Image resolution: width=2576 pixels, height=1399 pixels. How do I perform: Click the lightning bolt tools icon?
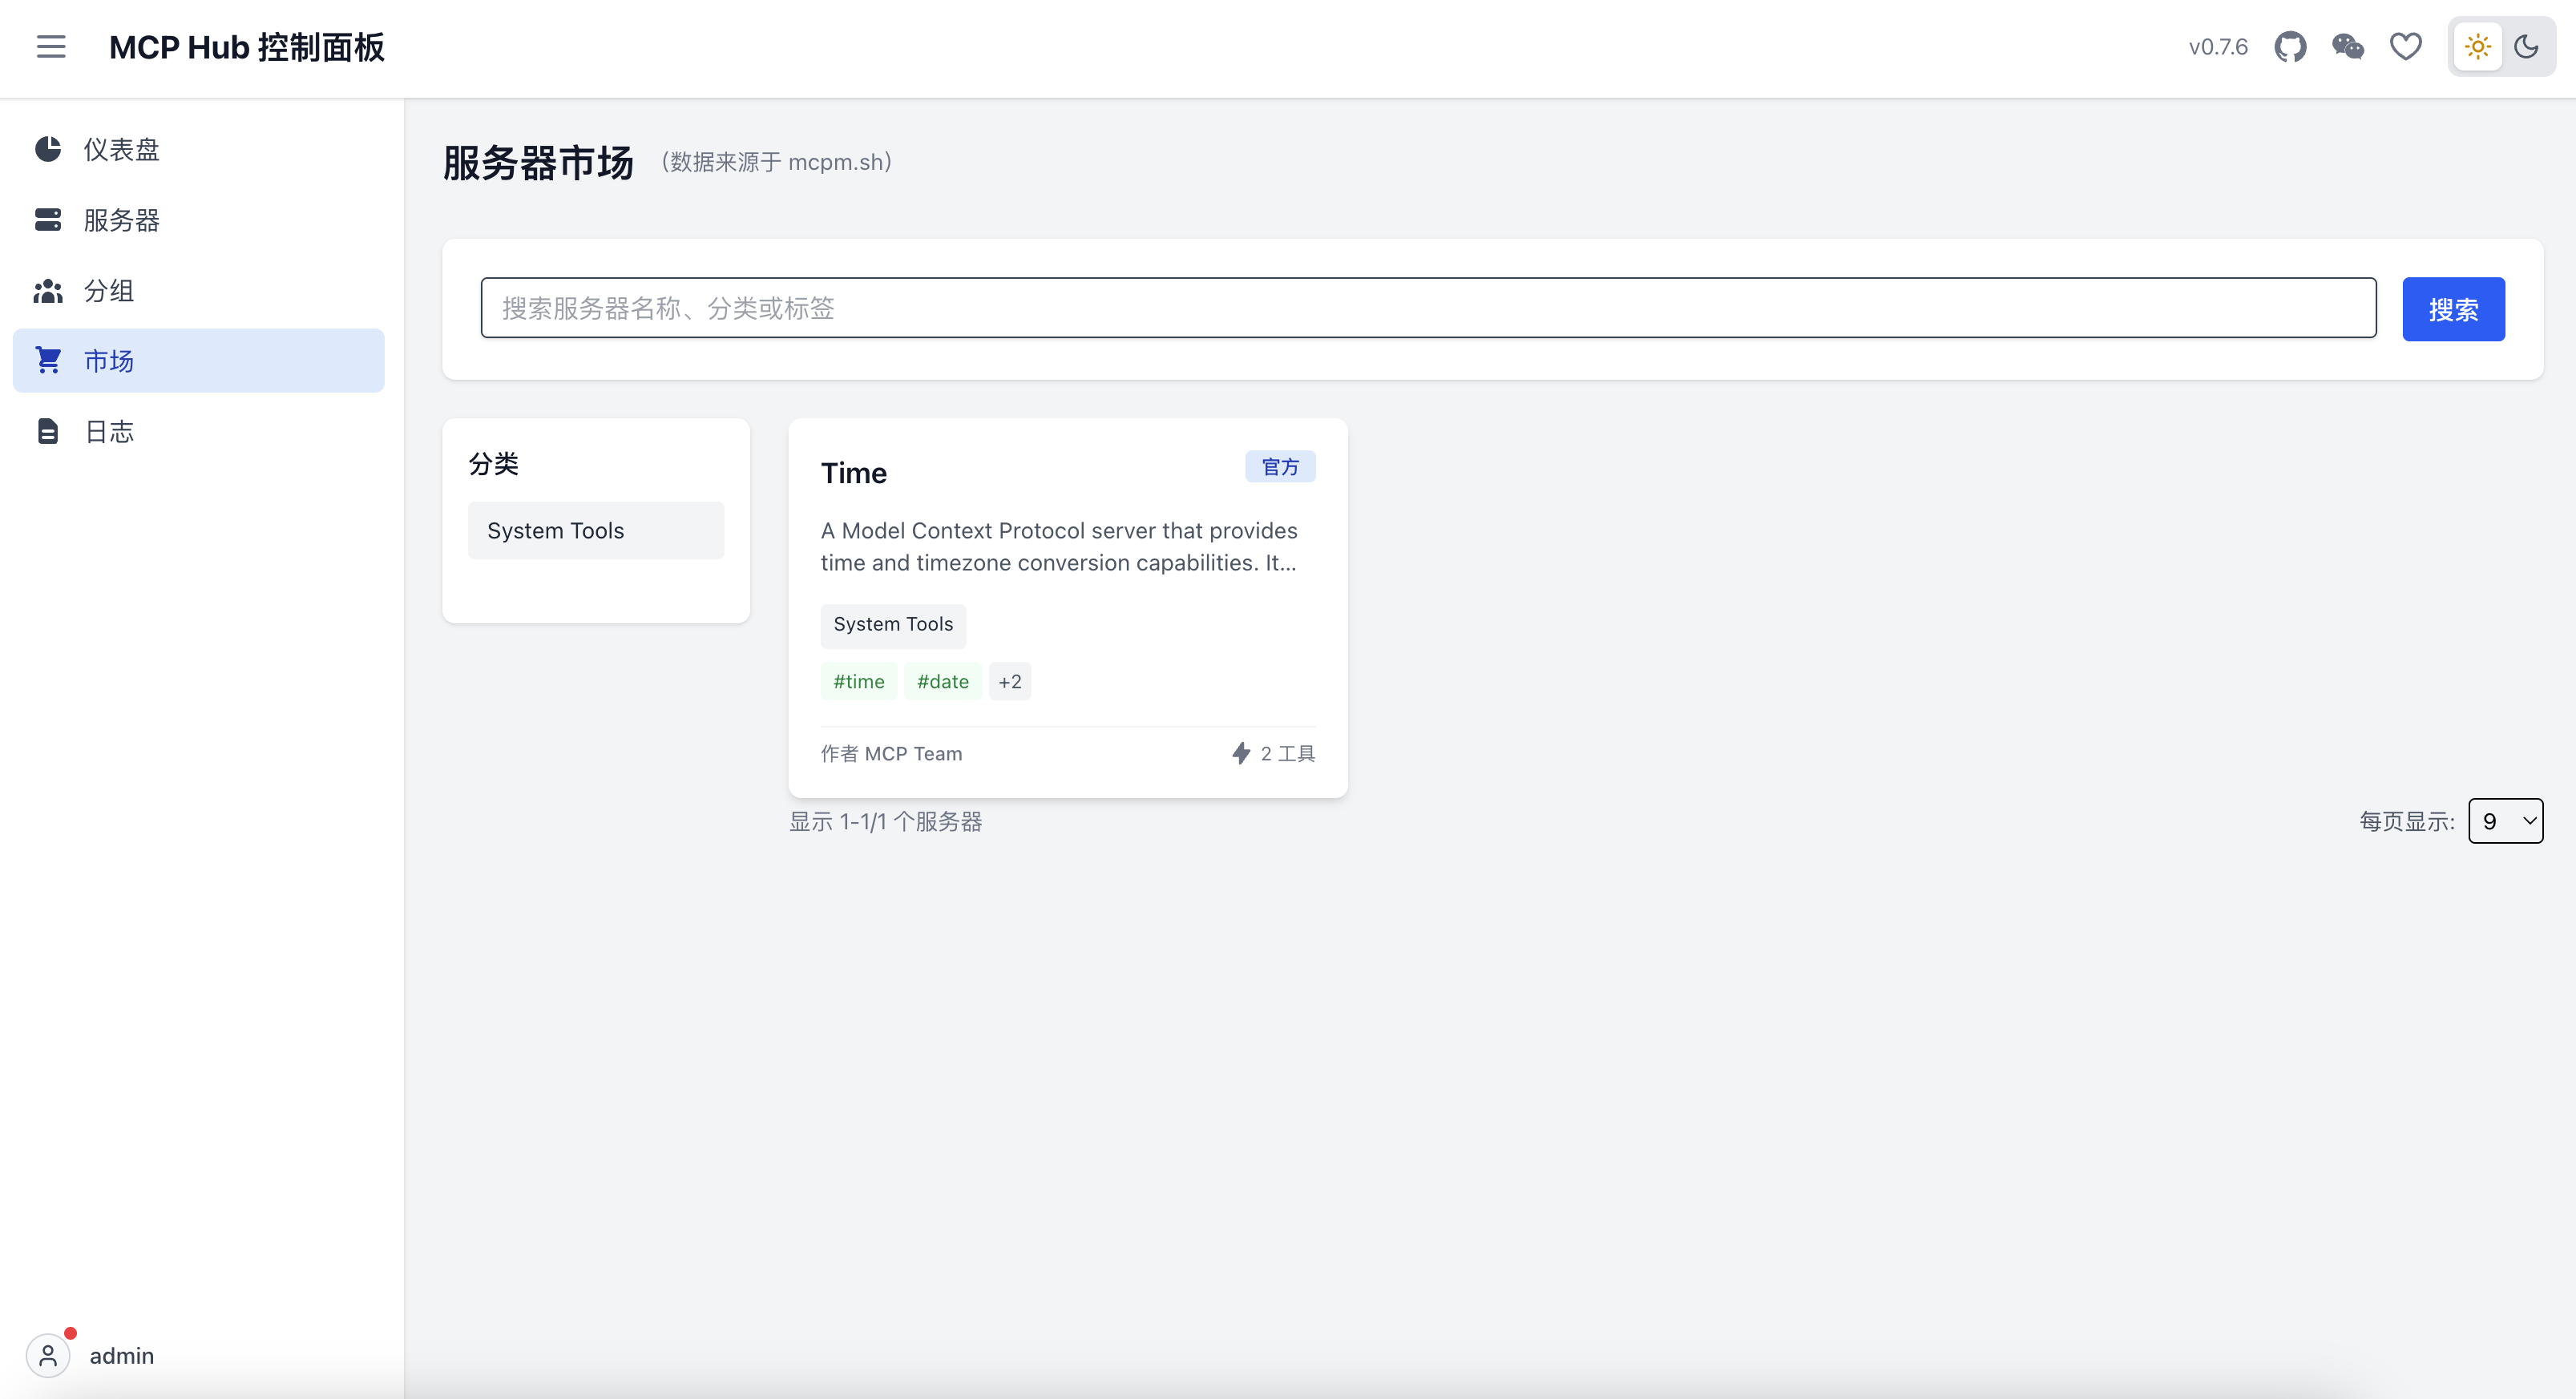1240,753
